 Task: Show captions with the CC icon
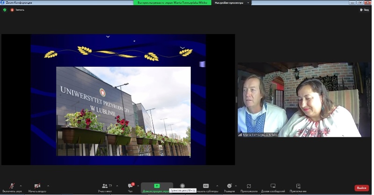pyautogui.click(x=206, y=186)
